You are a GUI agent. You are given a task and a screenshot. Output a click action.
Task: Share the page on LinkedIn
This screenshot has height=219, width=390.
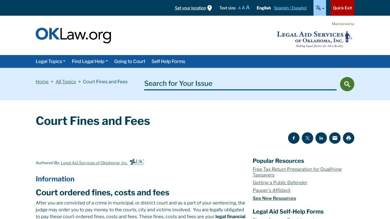click(321, 138)
